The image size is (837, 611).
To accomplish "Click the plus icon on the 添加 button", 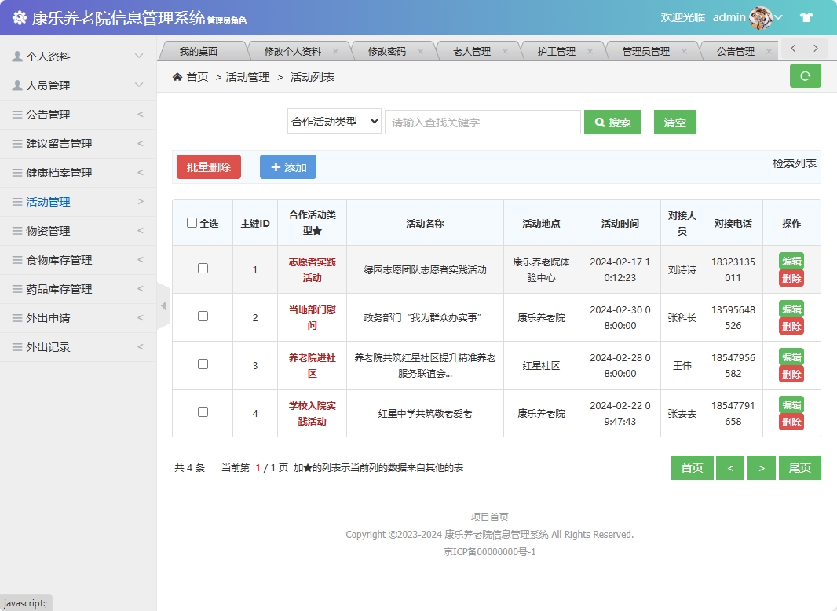I will pos(276,166).
